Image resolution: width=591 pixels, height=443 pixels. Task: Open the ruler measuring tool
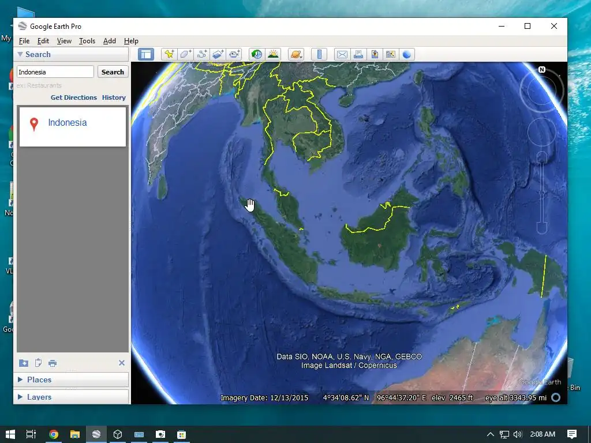tap(319, 54)
